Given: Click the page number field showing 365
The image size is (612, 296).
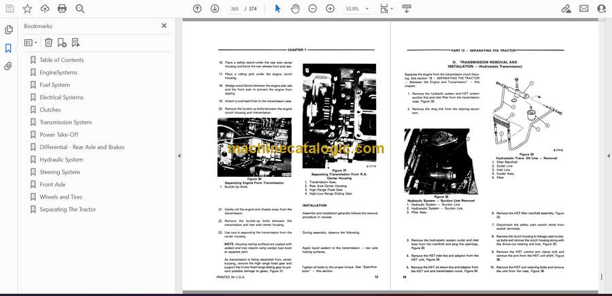Looking at the screenshot, I should (x=234, y=9).
